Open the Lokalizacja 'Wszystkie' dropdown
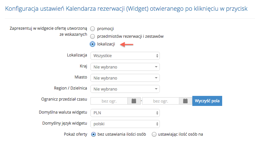Viewport: 255px width, 142px height. [x=125, y=56]
